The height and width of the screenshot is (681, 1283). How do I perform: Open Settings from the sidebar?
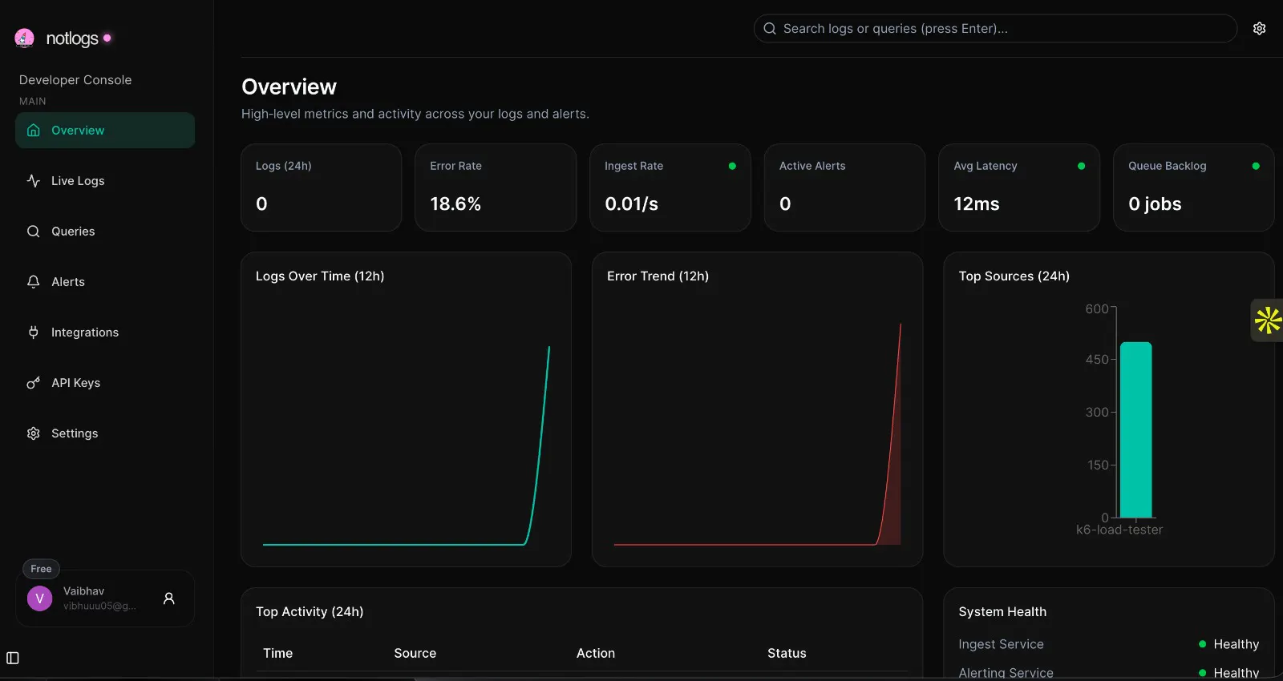point(105,433)
